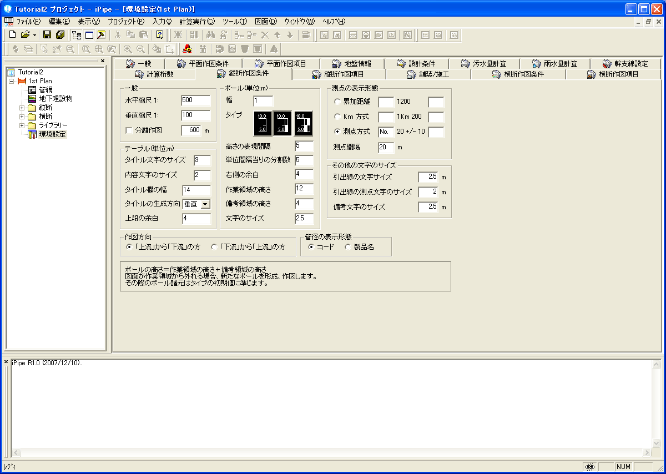Save the project with the floppy icon
Screen dimensions: 666x474
(47, 34)
